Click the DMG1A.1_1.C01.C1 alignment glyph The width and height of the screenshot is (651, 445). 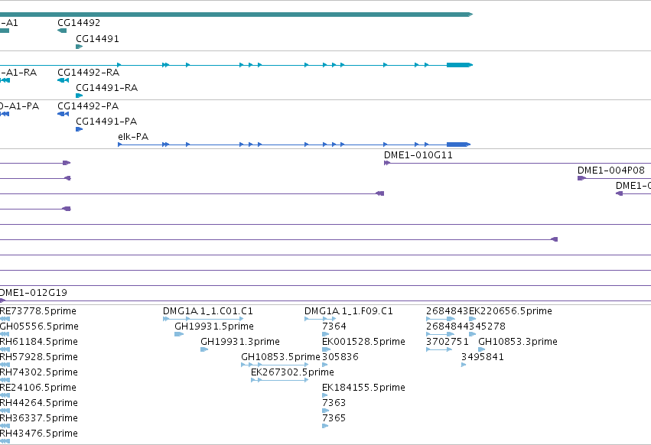point(203,319)
